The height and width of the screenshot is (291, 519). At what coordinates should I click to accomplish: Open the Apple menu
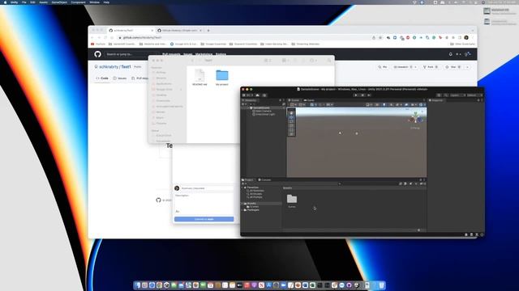5,2
